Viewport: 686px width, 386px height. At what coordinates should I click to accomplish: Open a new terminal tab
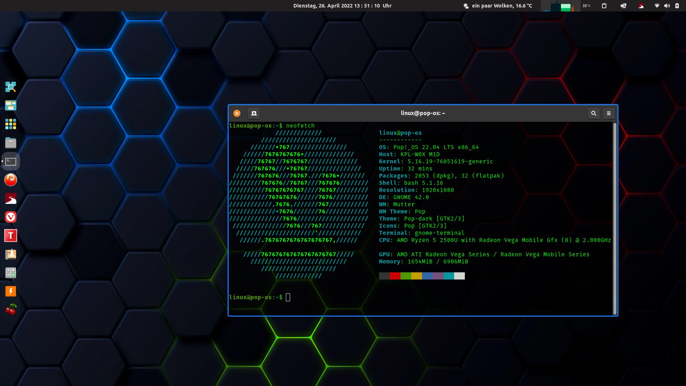254,113
